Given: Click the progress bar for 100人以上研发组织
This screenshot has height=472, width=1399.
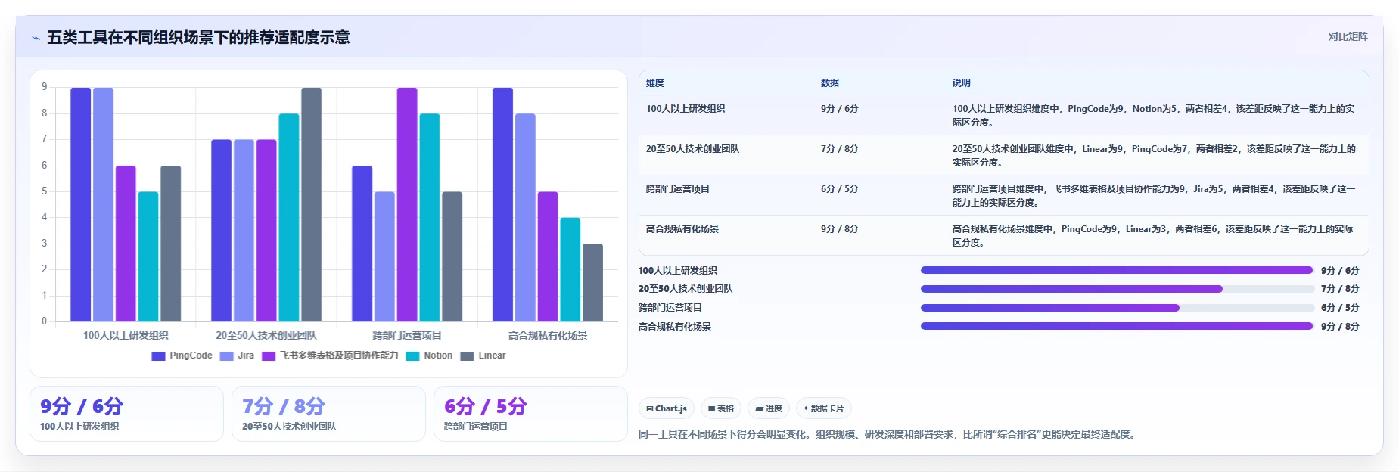Looking at the screenshot, I should click(x=1117, y=270).
